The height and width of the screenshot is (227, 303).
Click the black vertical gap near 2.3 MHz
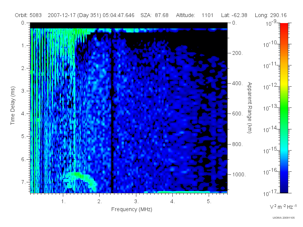pyautogui.click(x=112, y=112)
